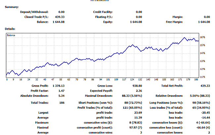Click the Total Net Profit value 439.33
215x135 pixels.
point(205,86)
